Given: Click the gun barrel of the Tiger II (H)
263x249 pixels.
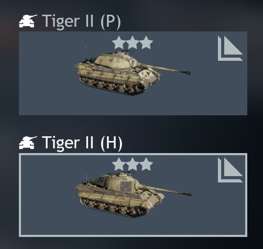Looking at the screenshot, I should pyautogui.click(x=168, y=190).
